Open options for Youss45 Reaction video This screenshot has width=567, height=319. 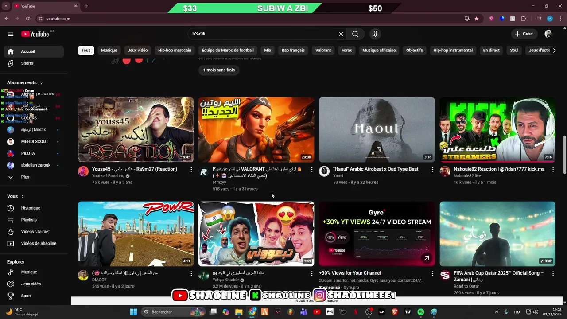[x=191, y=170]
